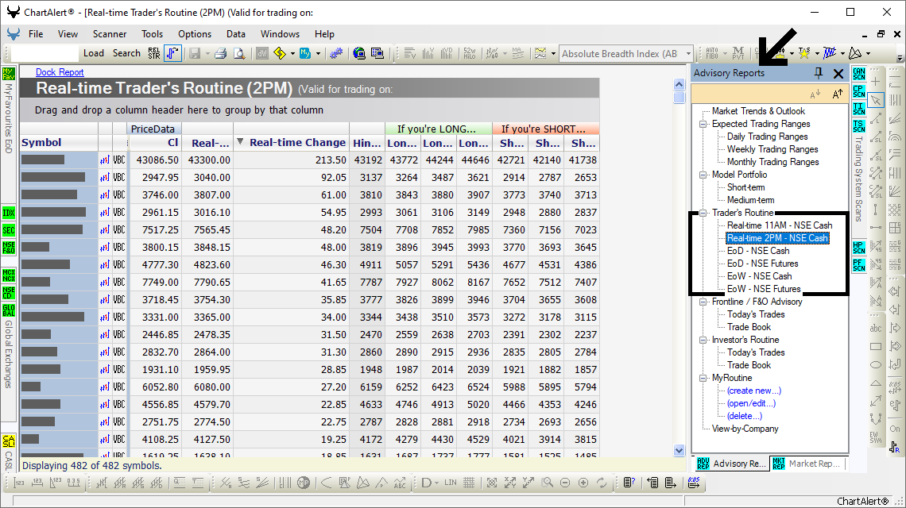Click the blue striped chart pattern icon
Screen dimensions: 906x508
[830, 54]
